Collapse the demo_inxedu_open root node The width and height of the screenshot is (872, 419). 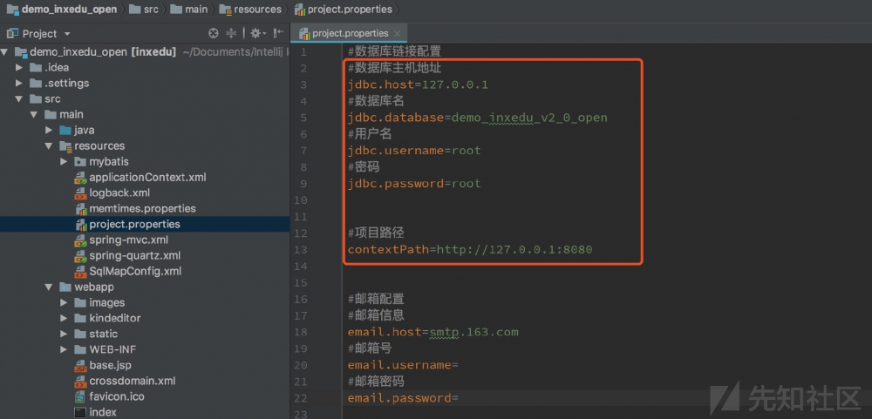click(x=5, y=52)
